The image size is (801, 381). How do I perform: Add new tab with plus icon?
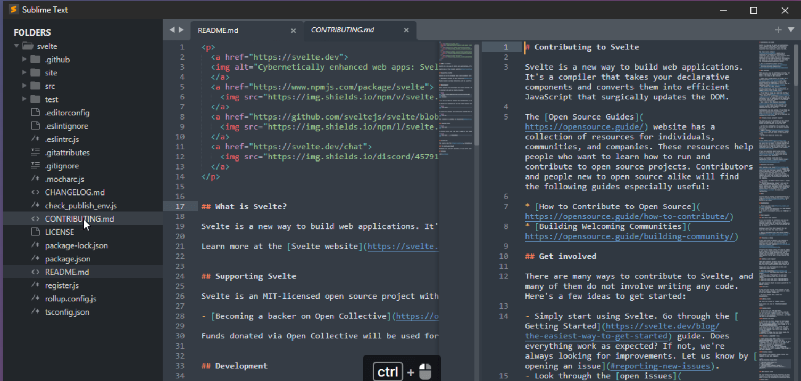[x=778, y=30]
